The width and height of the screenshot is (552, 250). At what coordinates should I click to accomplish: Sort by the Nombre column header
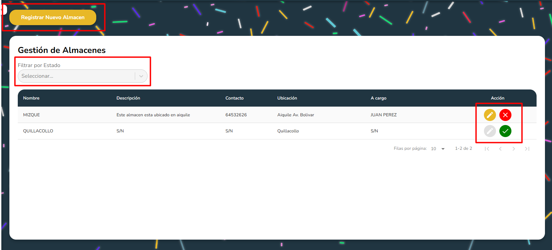[x=31, y=98]
